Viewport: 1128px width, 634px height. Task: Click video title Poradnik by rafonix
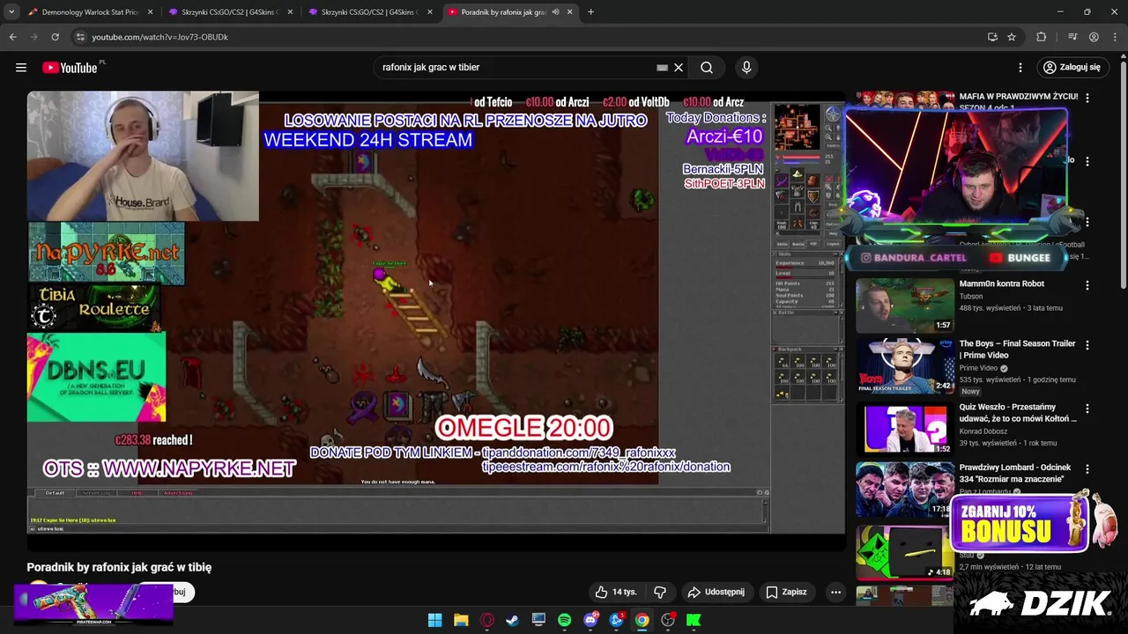coord(119,567)
